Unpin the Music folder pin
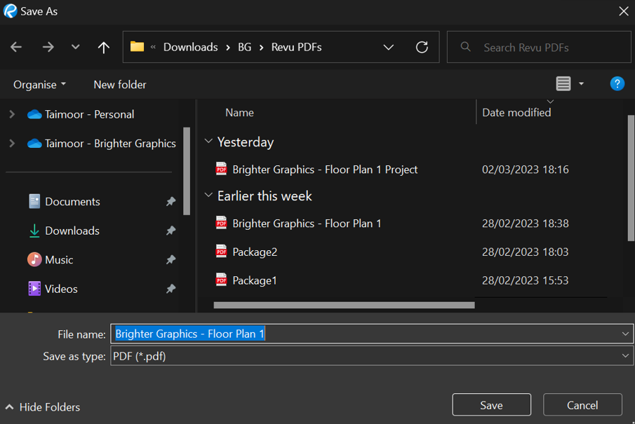Image resolution: width=635 pixels, height=424 pixels. (x=171, y=259)
